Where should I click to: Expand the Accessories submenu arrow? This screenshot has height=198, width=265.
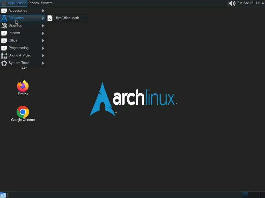click(43, 11)
